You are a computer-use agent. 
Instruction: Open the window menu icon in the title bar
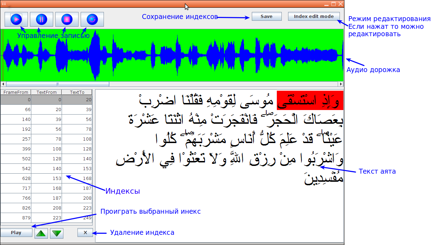point(4,4)
